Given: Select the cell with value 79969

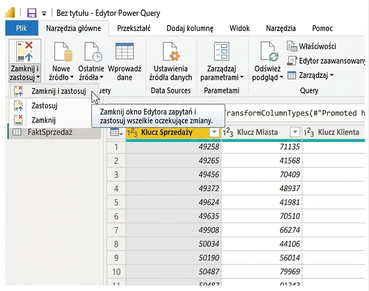Looking at the screenshot, I should coord(262,272).
